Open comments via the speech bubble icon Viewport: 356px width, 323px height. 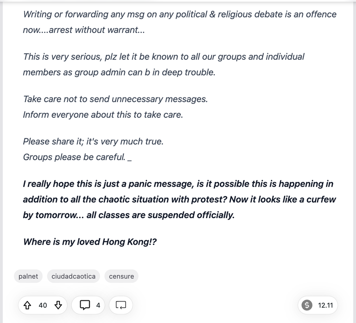(x=85, y=305)
